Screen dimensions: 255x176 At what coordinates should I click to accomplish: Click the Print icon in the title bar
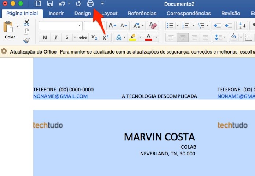(x=90, y=4)
